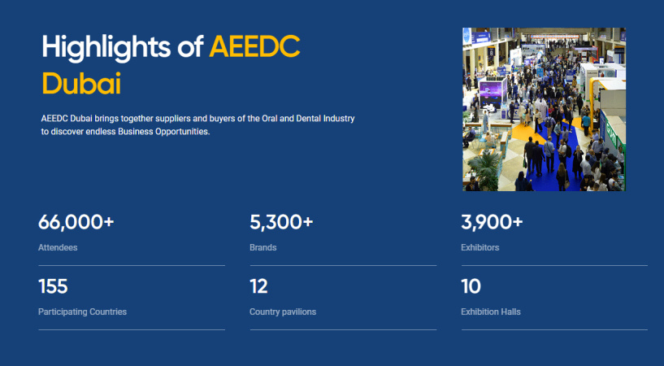Click the yellow "AEEDC" word in heading
Screen dimensions: 664x366
[254, 47]
